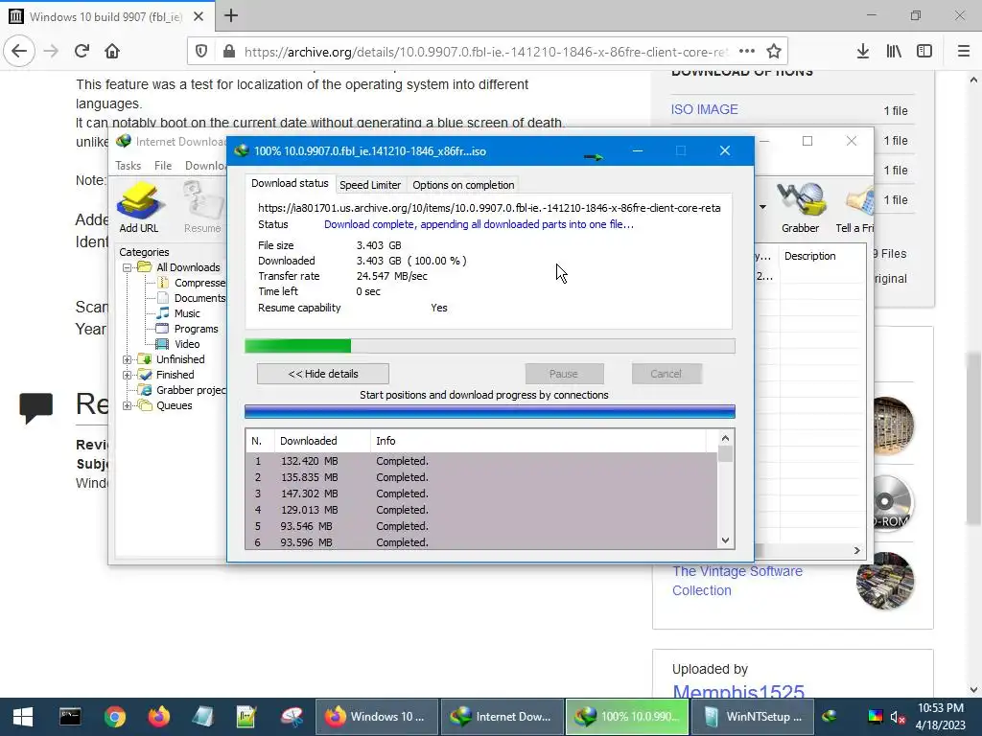Open a new Firefox tab
This screenshot has height=736, width=982.
tap(231, 15)
